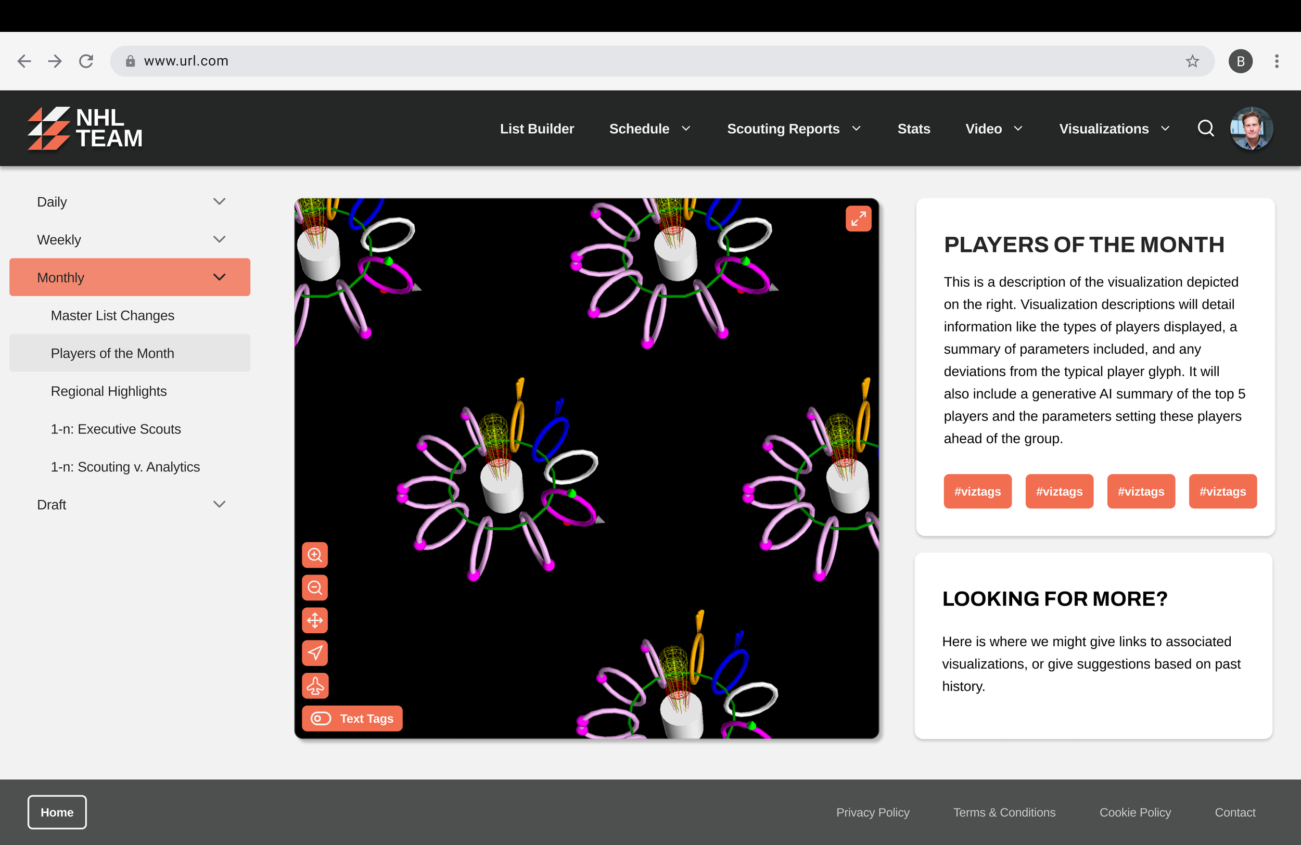Click the user profile photo avatar

tap(1251, 129)
